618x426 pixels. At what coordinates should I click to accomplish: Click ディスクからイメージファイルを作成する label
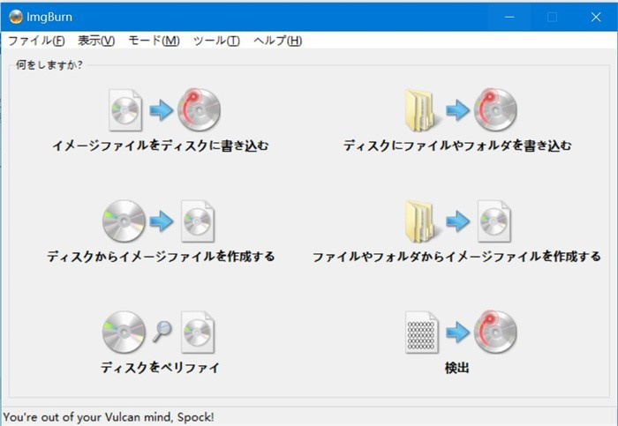(161, 257)
